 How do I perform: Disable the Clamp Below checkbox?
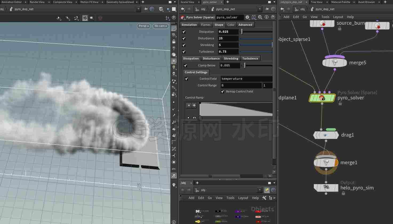(x=186, y=65)
